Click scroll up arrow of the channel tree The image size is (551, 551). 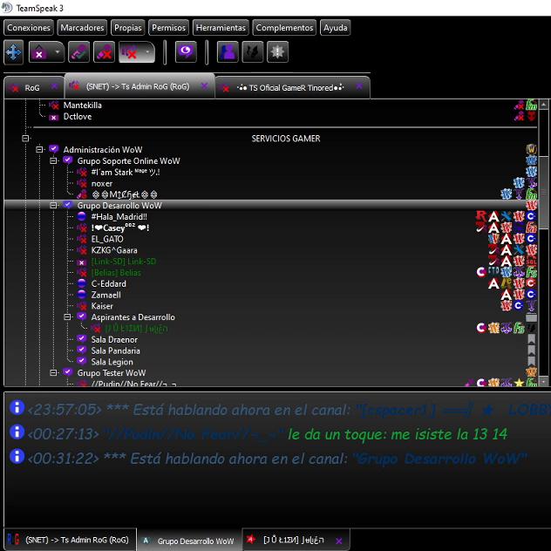pos(544,104)
